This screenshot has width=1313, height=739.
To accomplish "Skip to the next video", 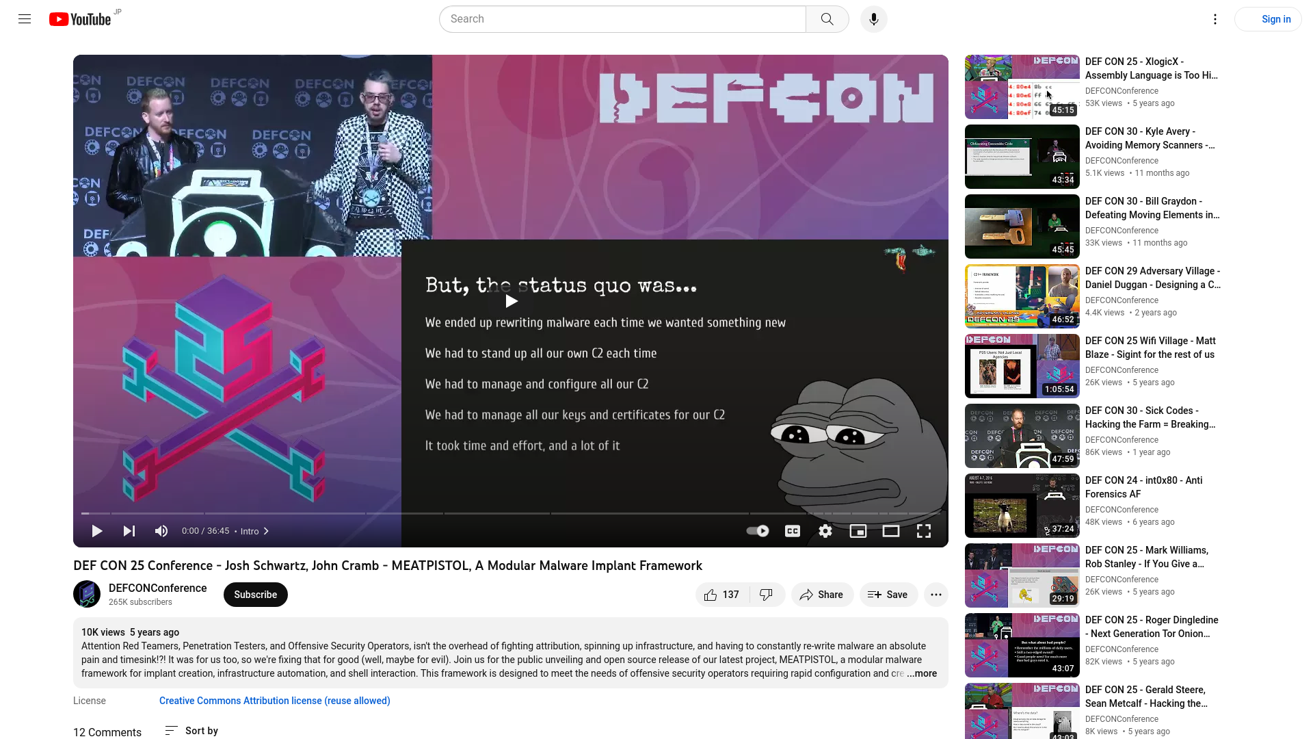I will click(x=129, y=531).
